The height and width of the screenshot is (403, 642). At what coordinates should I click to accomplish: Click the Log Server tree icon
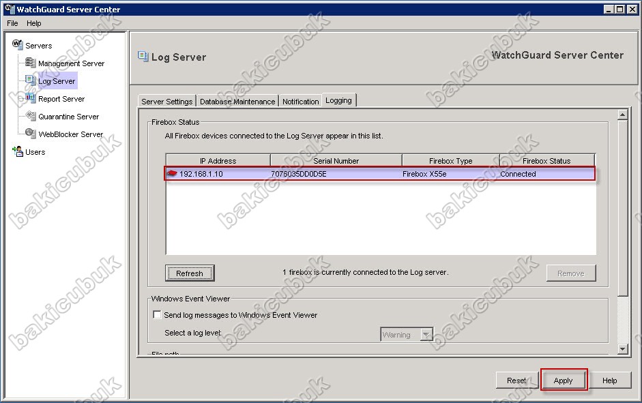tap(30, 80)
